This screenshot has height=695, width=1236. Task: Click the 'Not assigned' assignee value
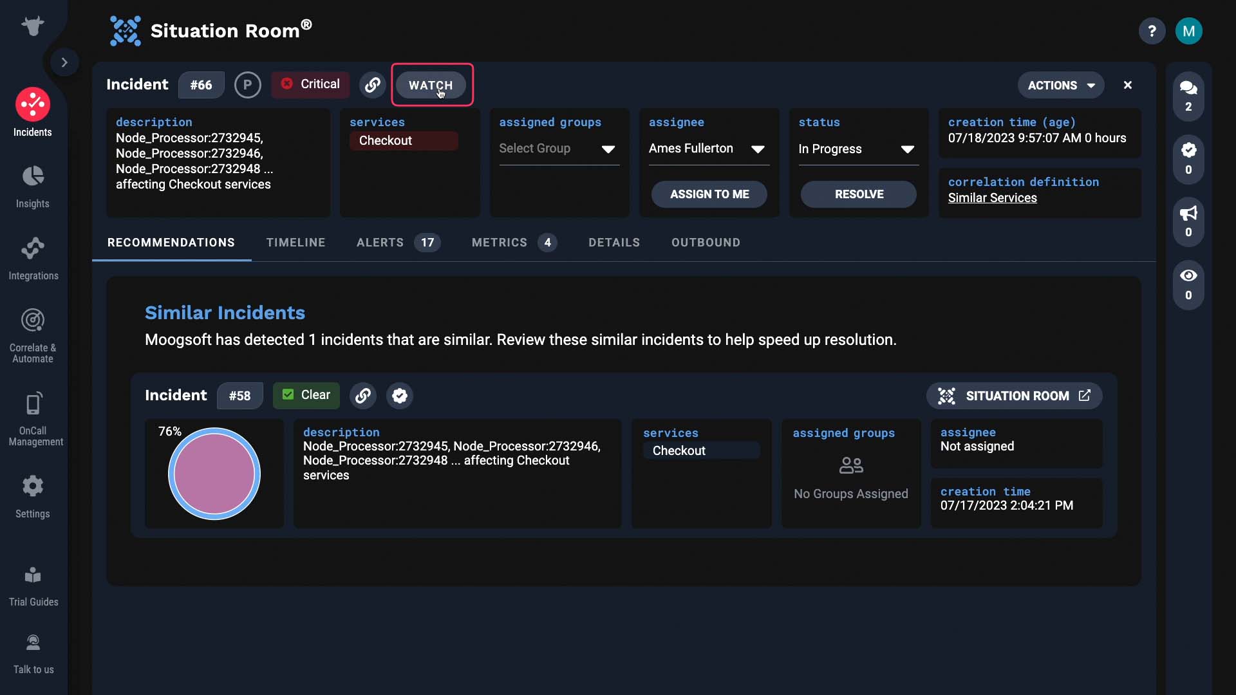tap(977, 447)
